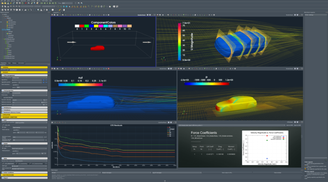Click the Reset camera icon
Image resolution: width=328 pixels, height=182 pixels.
point(59,6)
